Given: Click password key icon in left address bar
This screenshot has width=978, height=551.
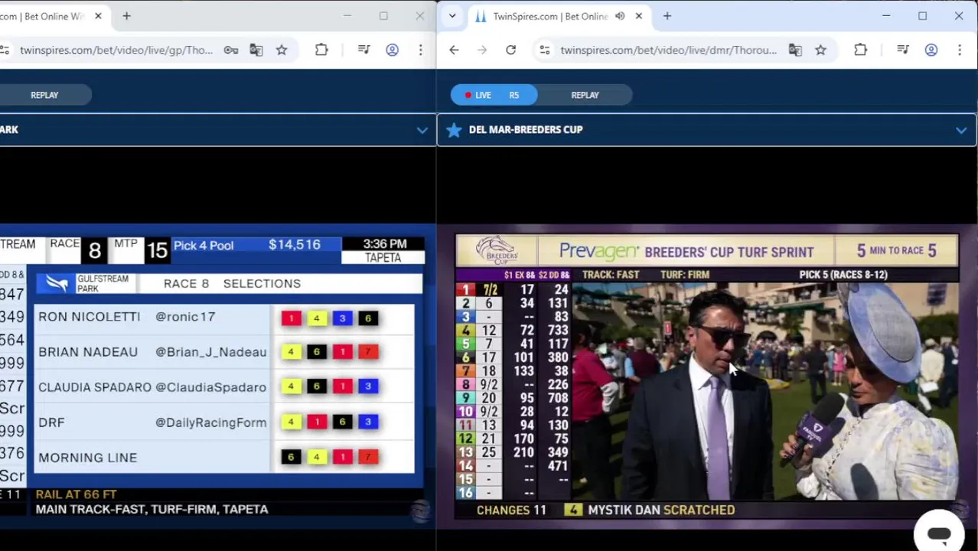Looking at the screenshot, I should coord(230,51).
